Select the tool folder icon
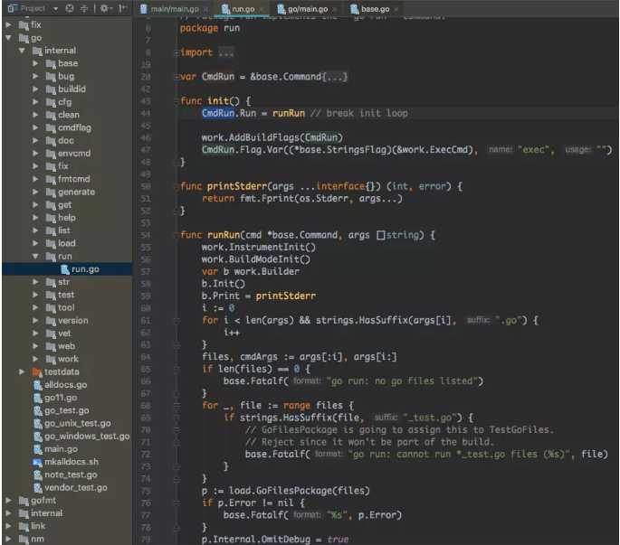 (x=51, y=308)
